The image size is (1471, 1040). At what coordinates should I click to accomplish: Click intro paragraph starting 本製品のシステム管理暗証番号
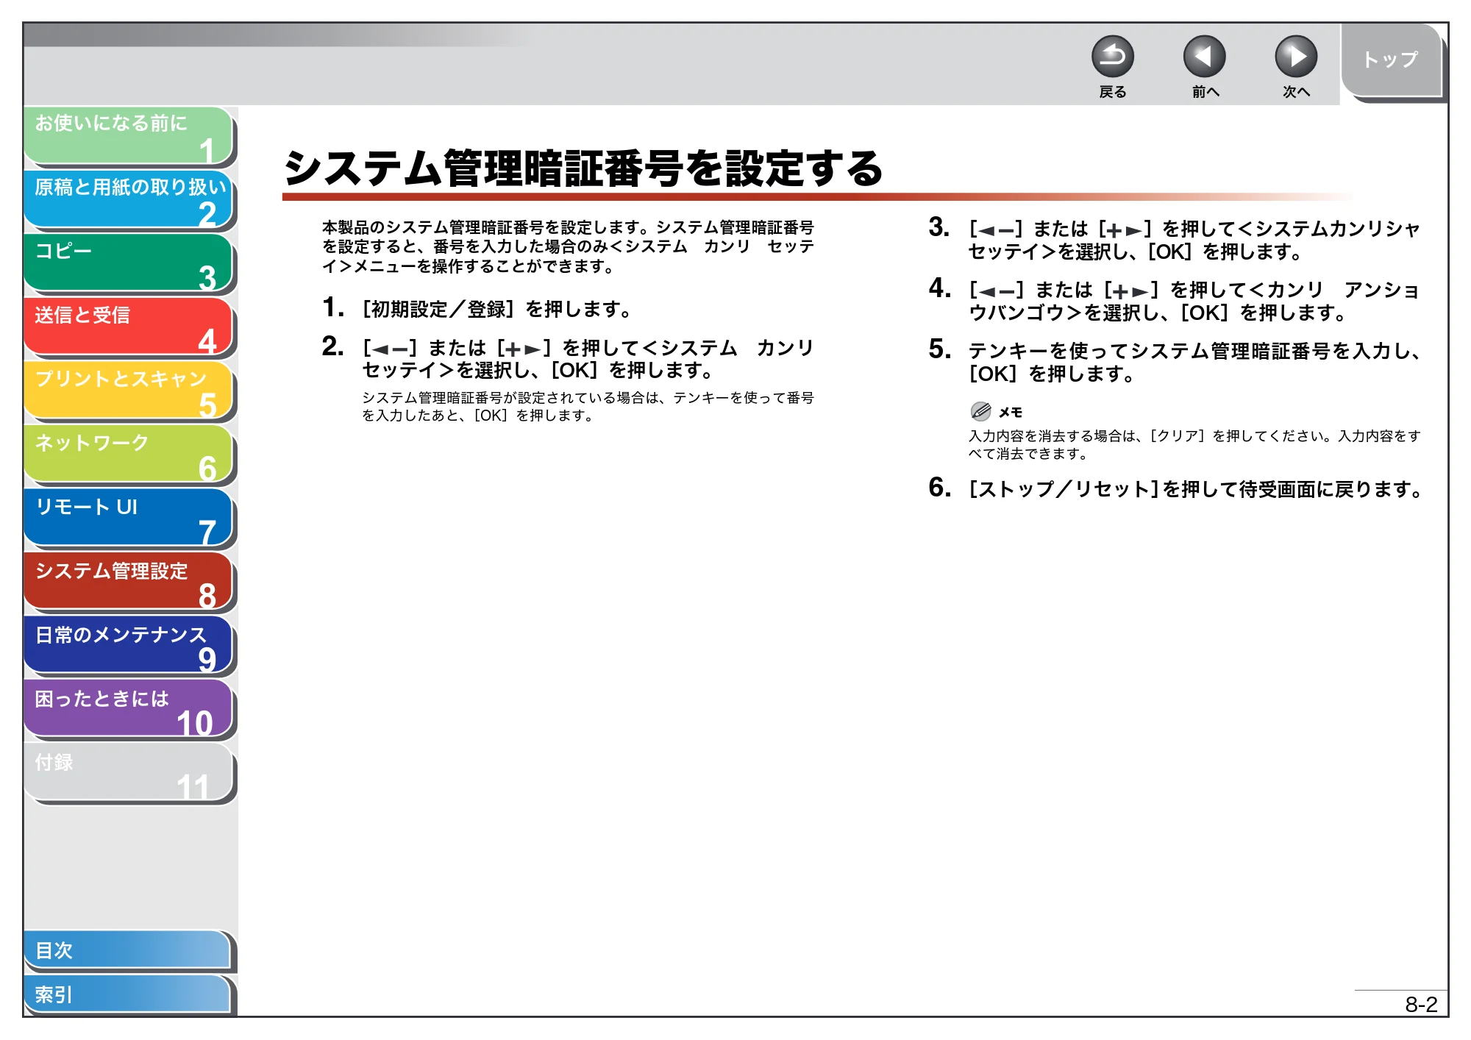point(568,247)
